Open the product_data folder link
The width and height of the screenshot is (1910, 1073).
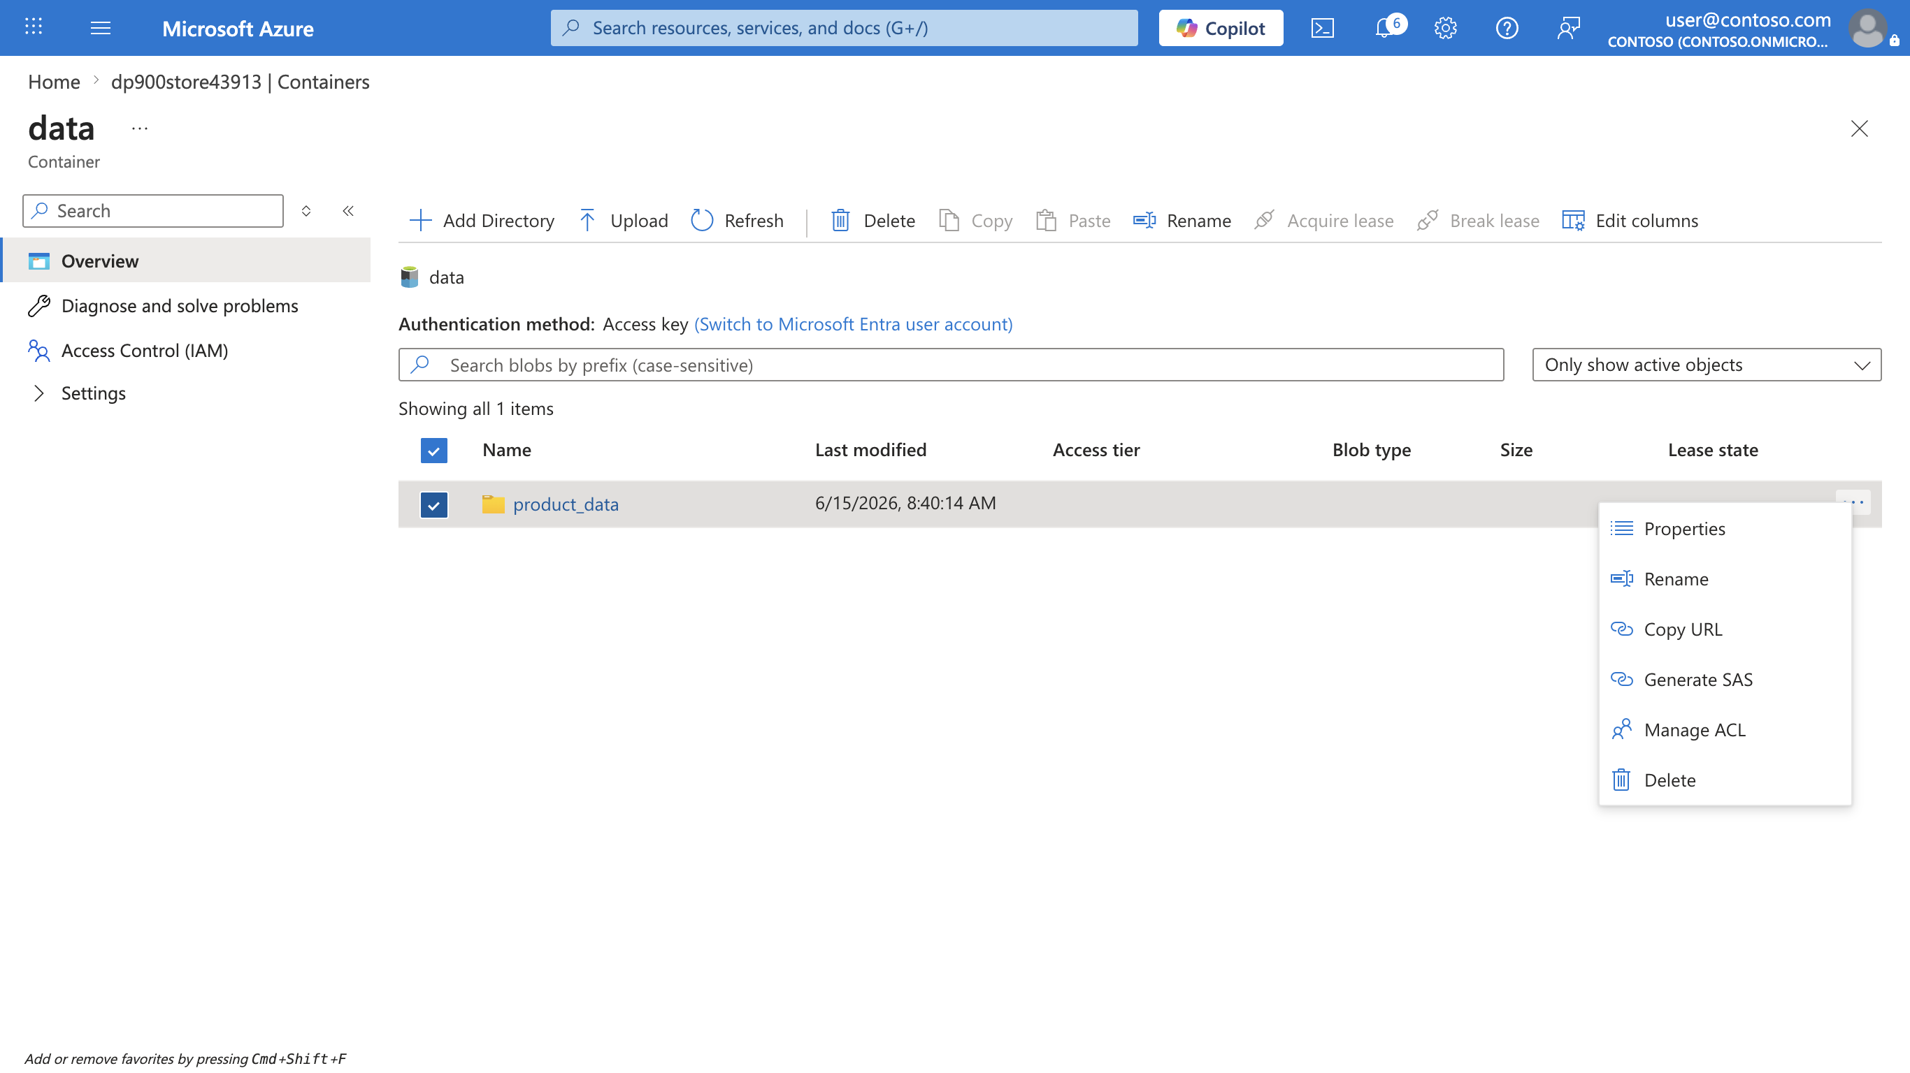click(x=566, y=504)
